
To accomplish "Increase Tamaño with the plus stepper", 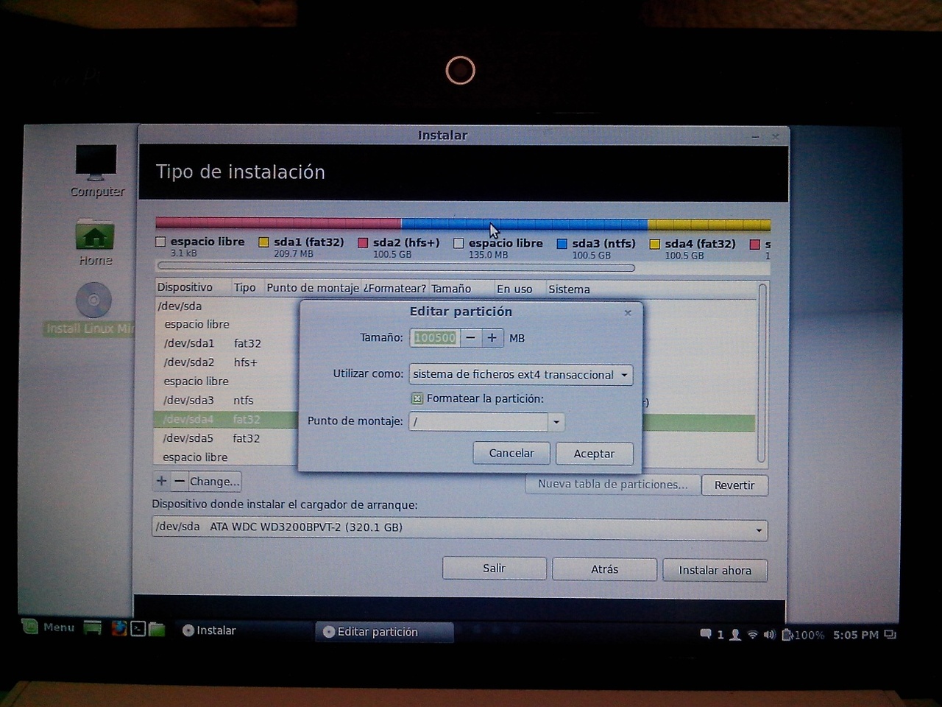I will [492, 338].
